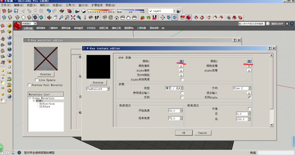Screen dimensions: 295x155
Task: Click the blue help question icon in SUAPP bar
Action: pyautogui.click(x=292, y=24)
